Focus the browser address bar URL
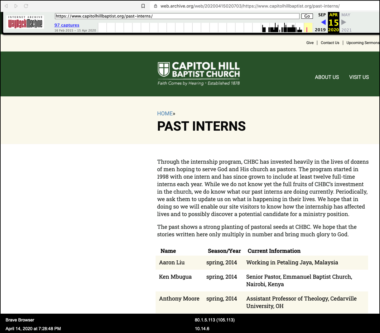Screen dimensions: 380x333 click(x=250, y=6)
